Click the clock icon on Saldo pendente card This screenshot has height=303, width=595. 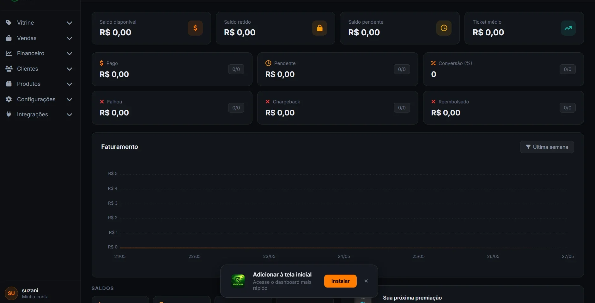point(444,28)
